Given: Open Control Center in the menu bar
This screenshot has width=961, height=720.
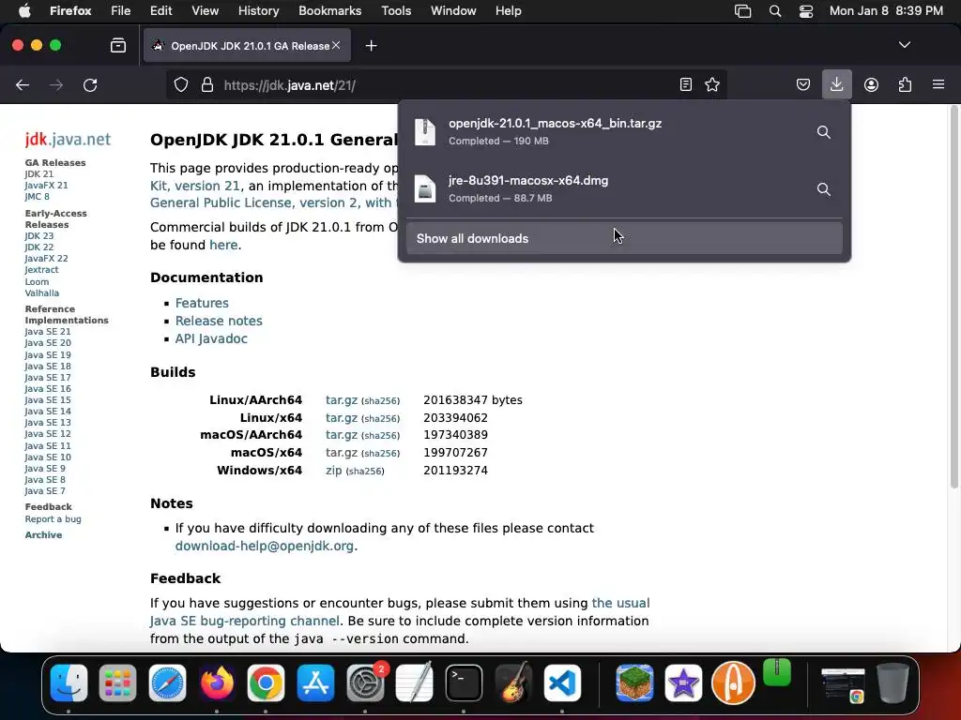Looking at the screenshot, I should [805, 11].
